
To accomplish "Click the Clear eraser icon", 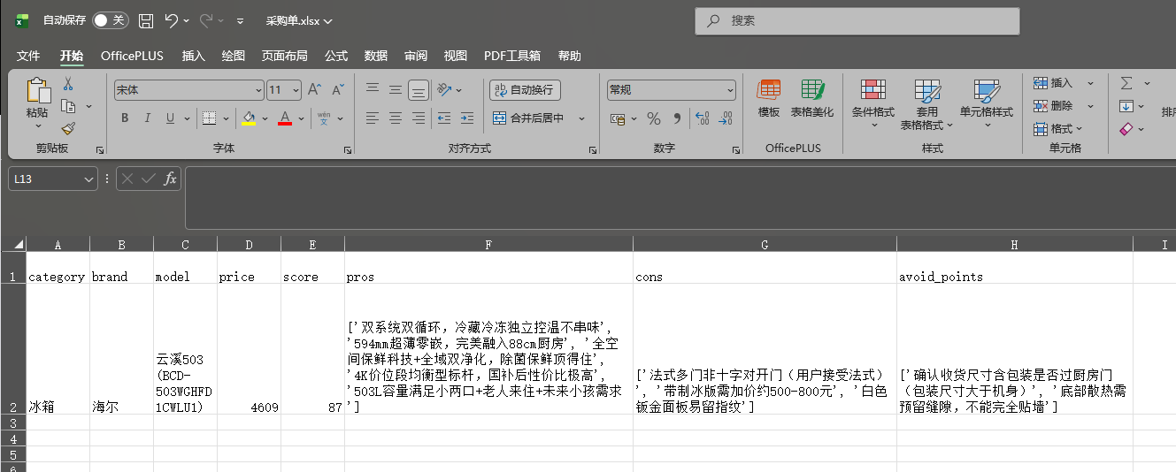I will click(x=1126, y=129).
